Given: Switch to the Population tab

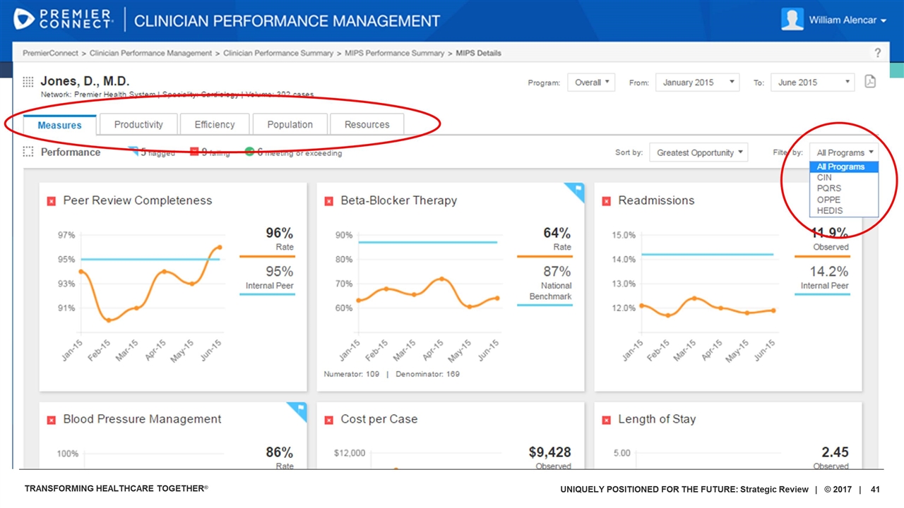Looking at the screenshot, I should 290,124.
